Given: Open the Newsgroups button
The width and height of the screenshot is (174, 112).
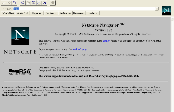Looking at the screenshot, I should pos(79,13).
